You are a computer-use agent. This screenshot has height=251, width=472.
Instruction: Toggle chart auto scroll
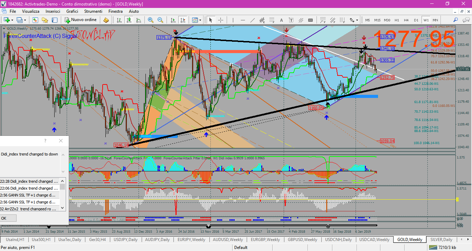(173, 20)
